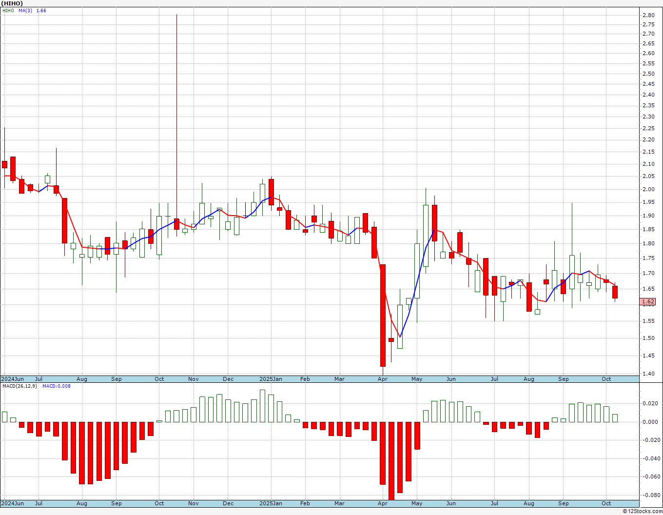Click the Oct label at right of price axis
The image size is (663, 515).
606,379
